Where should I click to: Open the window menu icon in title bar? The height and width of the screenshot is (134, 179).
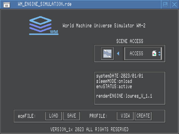[7, 5]
